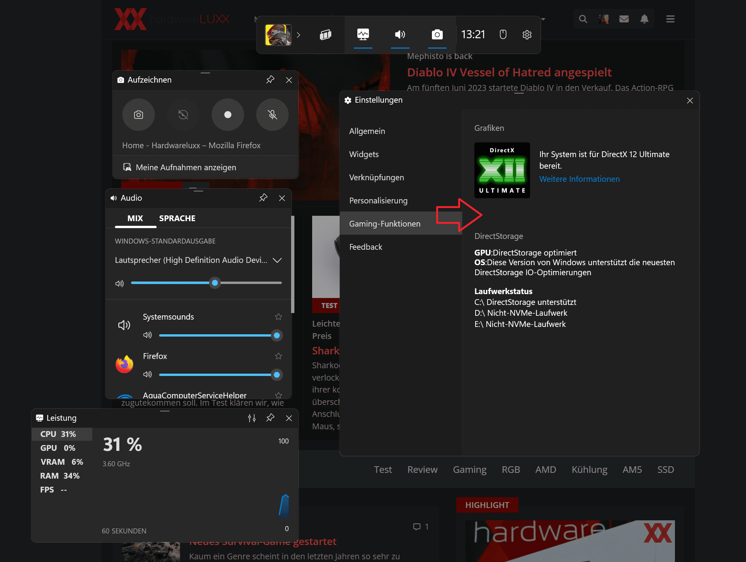Image resolution: width=746 pixels, height=562 pixels.
Task: Open Leistung widget options icon
Action: pos(252,418)
